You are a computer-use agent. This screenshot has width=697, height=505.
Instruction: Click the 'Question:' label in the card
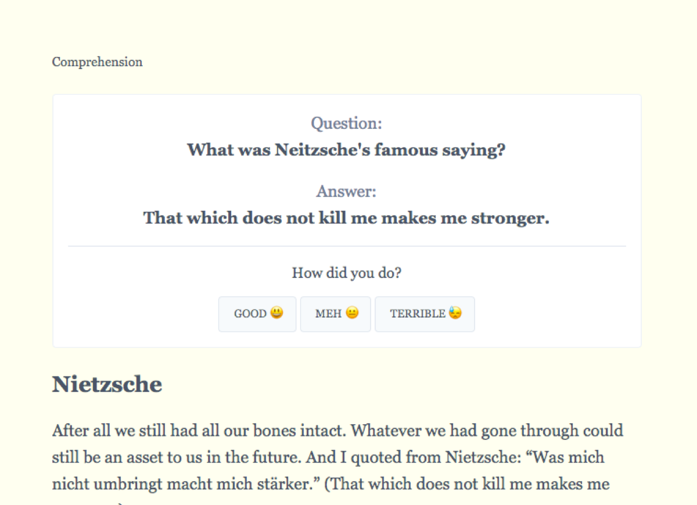pyautogui.click(x=347, y=123)
